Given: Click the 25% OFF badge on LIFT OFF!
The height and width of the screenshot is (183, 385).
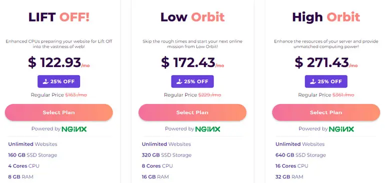Looking at the screenshot, I should (58, 81).
